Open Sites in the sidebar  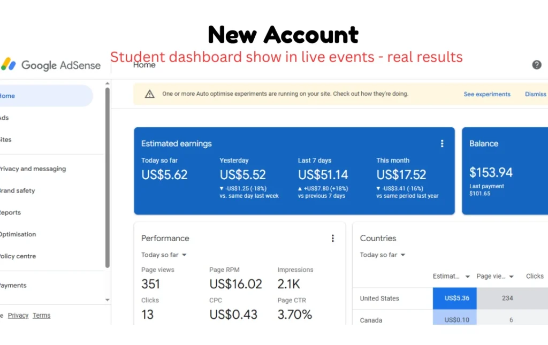(5, 140)
